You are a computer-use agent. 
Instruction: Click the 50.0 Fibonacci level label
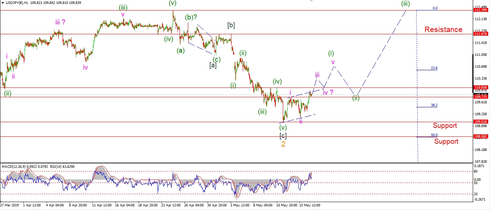434,135
